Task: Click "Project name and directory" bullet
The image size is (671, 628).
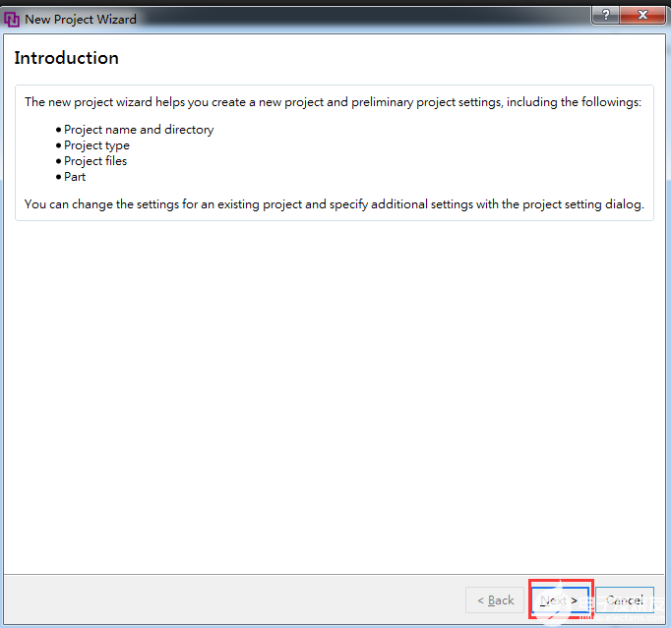Action: tap(139, 130)
